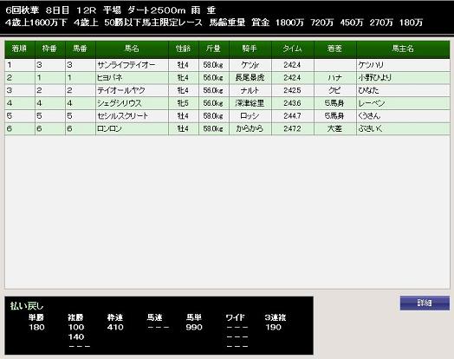Click the タイム column header

coord(293,49)
